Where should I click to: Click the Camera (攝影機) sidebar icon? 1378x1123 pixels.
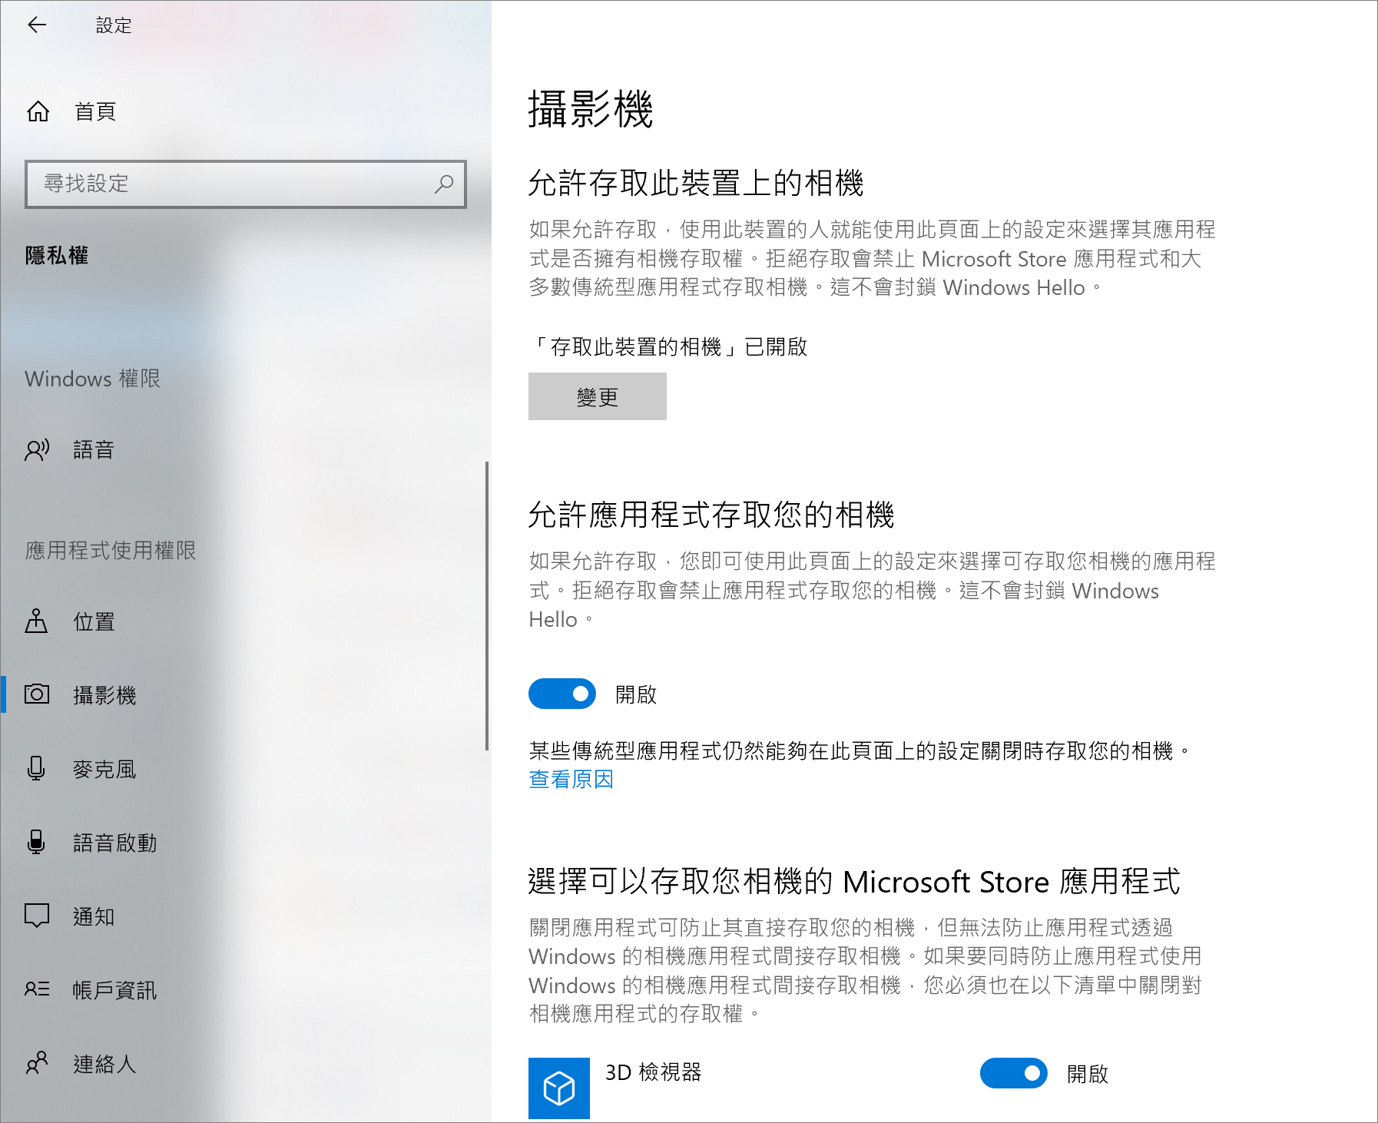[x=37, y=694]
